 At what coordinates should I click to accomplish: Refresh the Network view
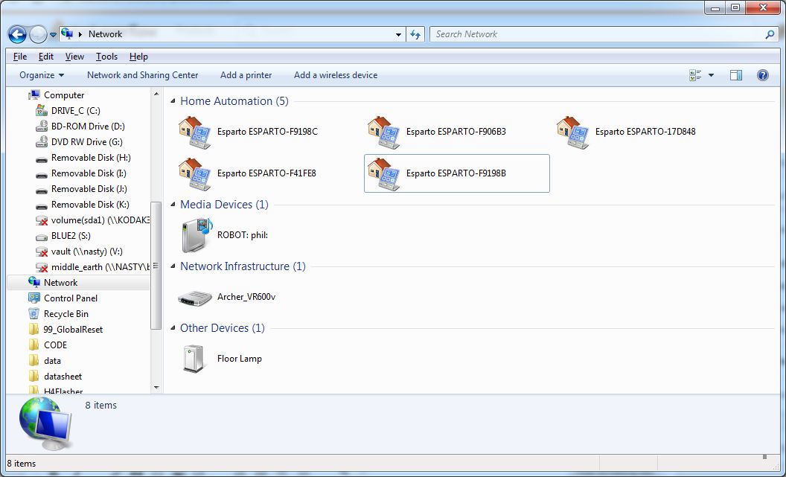click(415, 34)
